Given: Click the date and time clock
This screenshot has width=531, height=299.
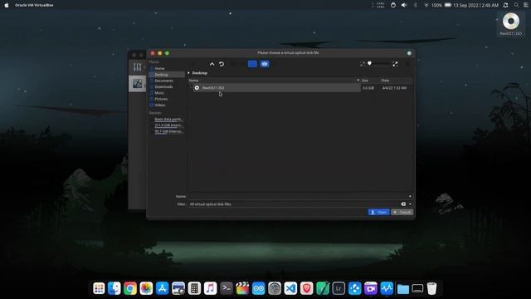Looking at the screenshot, I should click(475, 5).
